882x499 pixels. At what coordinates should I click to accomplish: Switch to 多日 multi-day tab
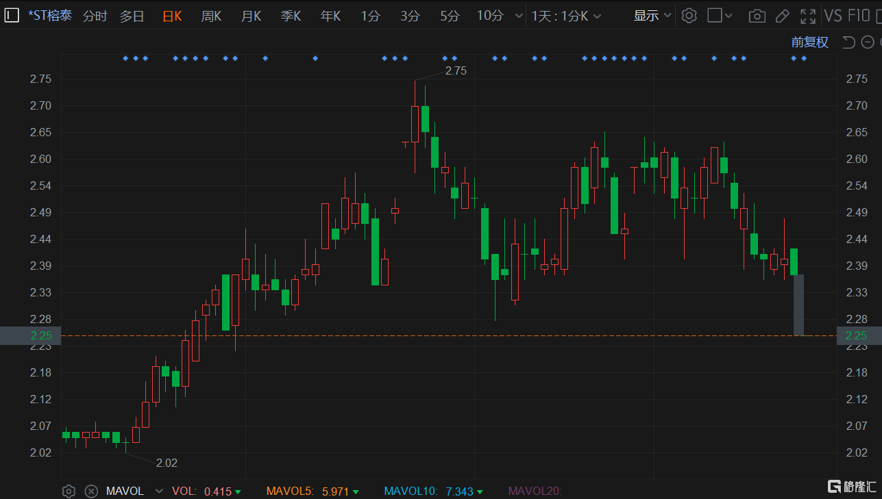(132, 16)
